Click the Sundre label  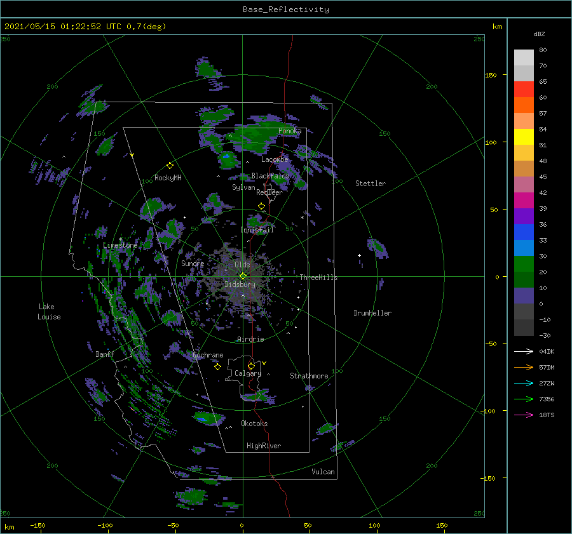193,263
